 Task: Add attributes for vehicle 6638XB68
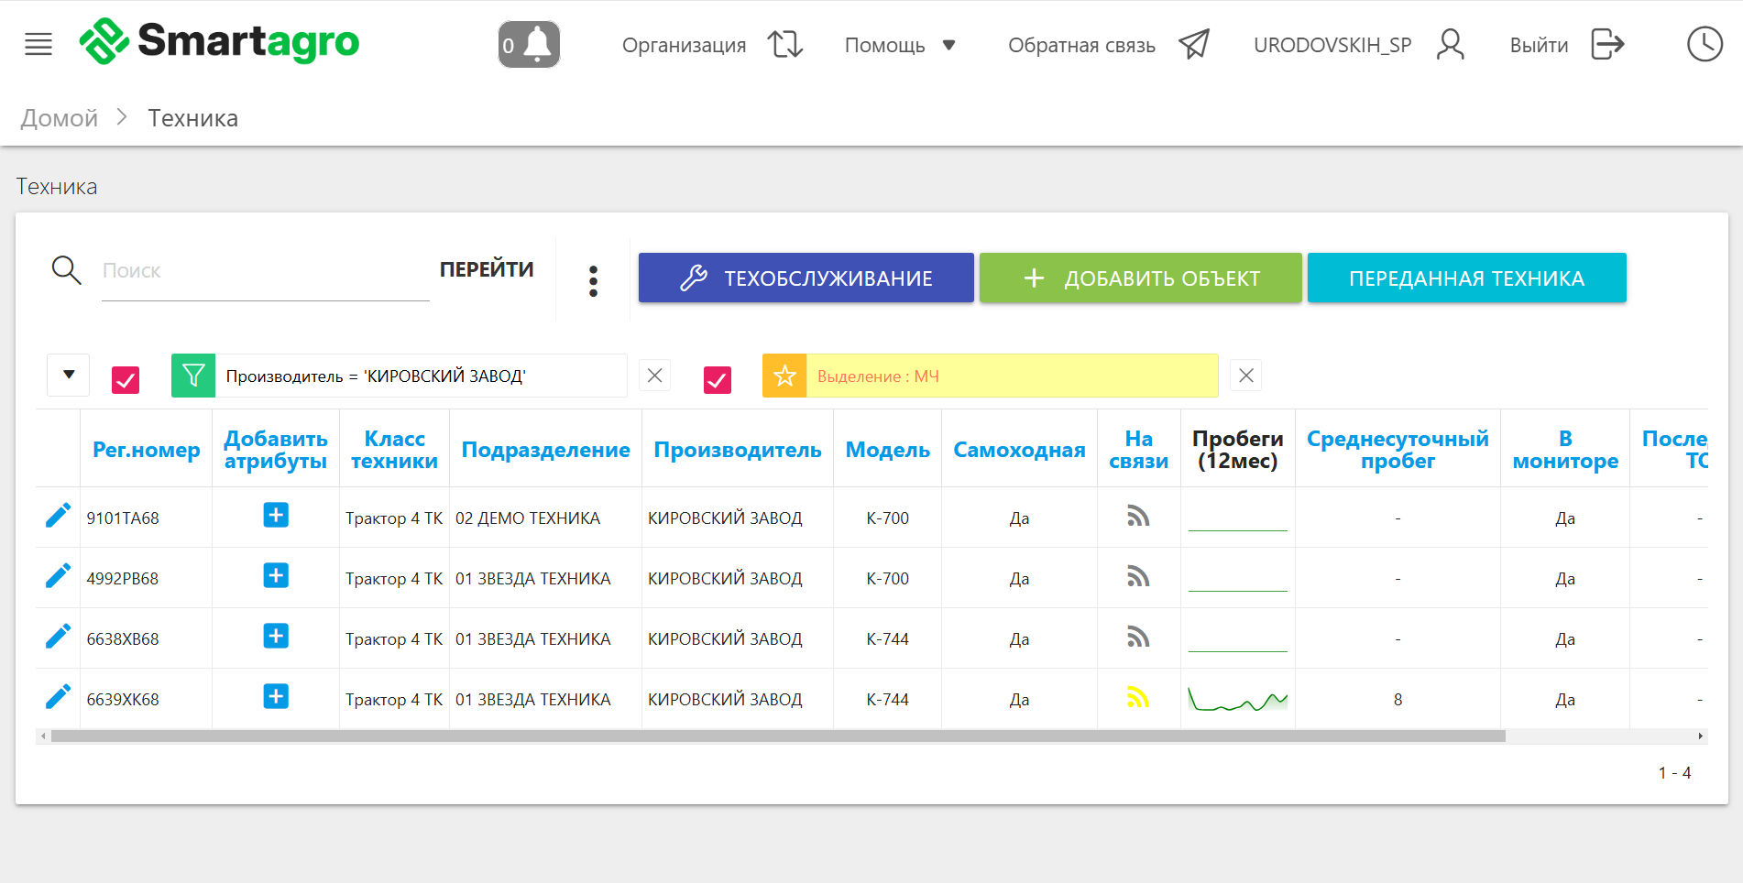pos(276,637)
